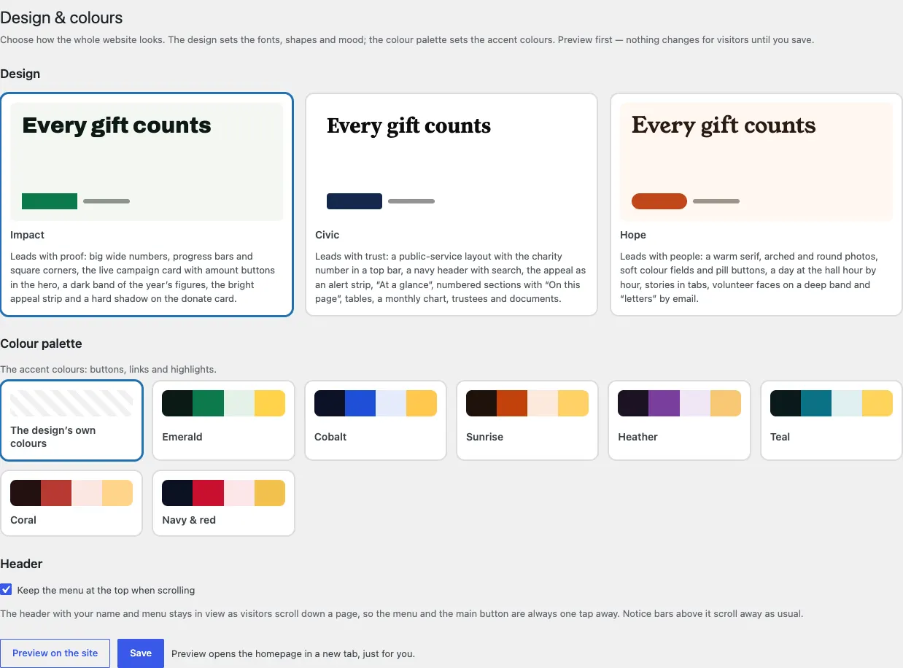
Task: Select the Impact design card
Action: (x=147, y=205)
